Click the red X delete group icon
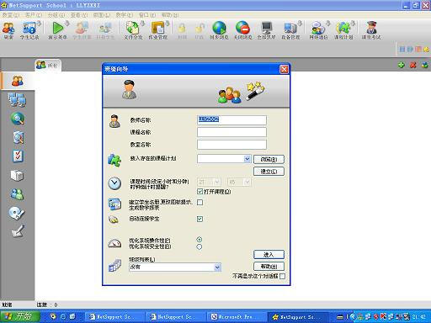Viewport: 431px width, 323px height. click(413, 65)
